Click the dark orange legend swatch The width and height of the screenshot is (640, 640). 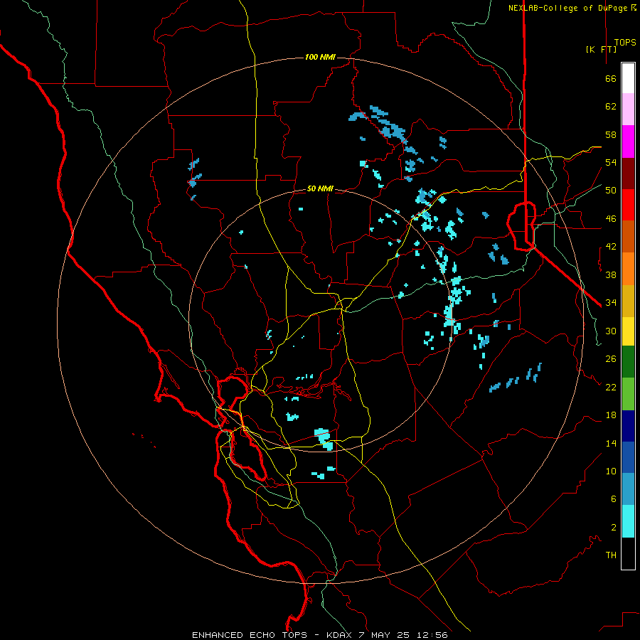[x=628, y=236]
